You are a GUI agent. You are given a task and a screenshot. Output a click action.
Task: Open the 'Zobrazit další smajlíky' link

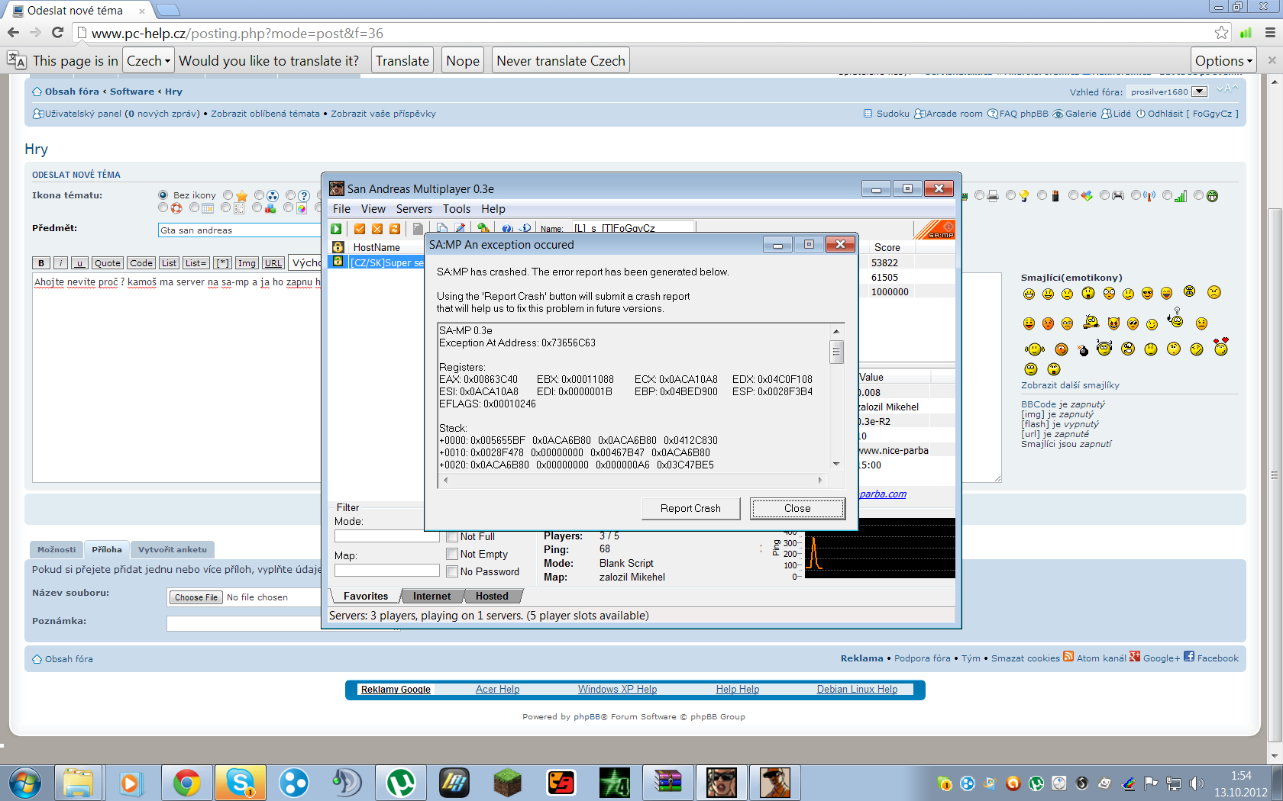point(1070,385)
